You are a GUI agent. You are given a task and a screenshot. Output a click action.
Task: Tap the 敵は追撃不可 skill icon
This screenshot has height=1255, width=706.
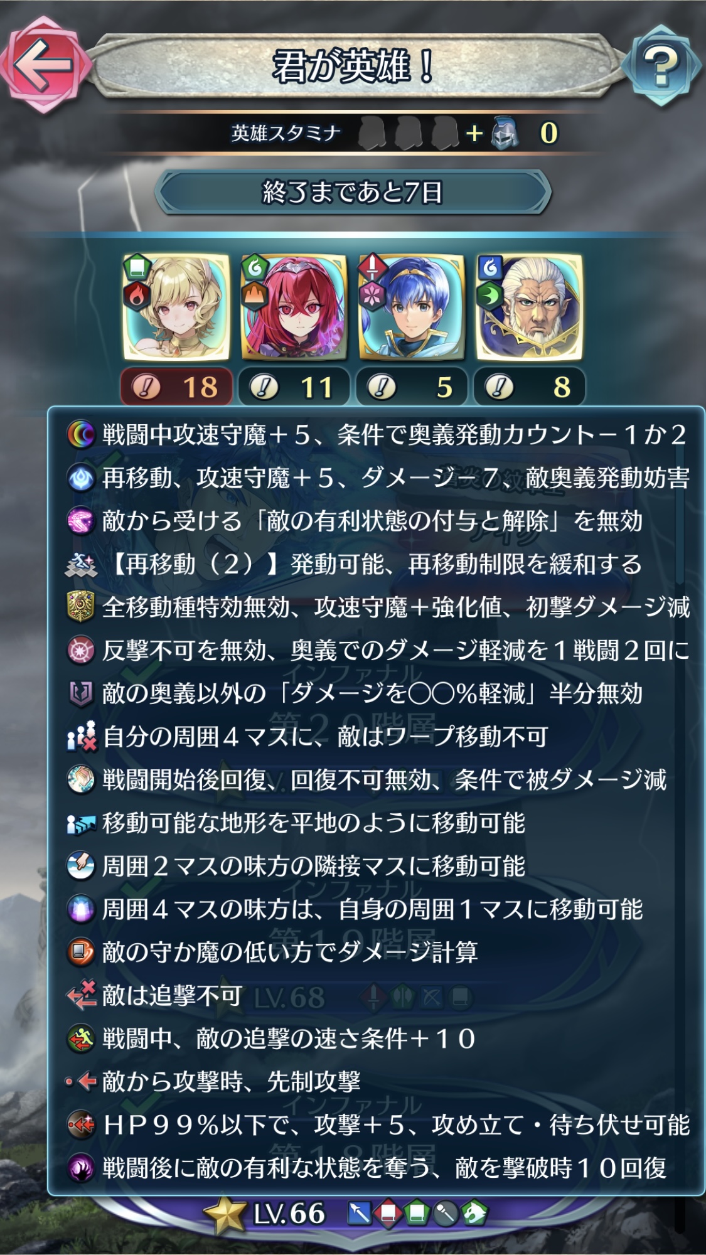click(81, 995)
